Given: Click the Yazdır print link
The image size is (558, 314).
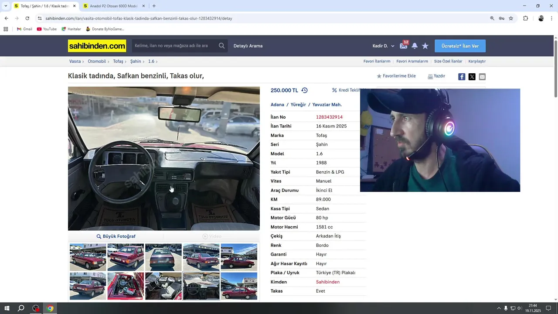Looking at the screenshot, I should pos(436,76).
